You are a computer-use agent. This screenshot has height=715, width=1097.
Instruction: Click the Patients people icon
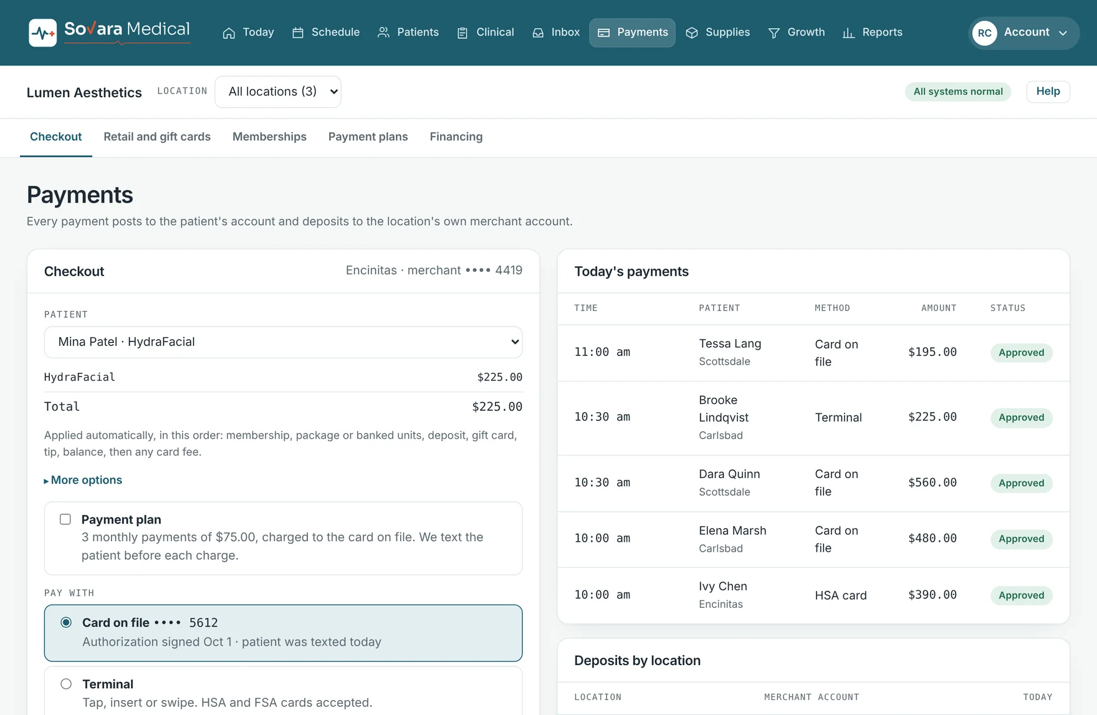click(383, 32)
